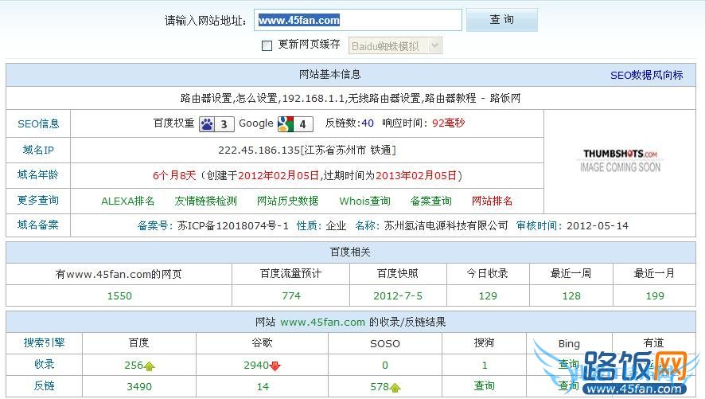Click the 百度流量预计 column header
This screenshot has width=705, height=399.
[291, 273]
